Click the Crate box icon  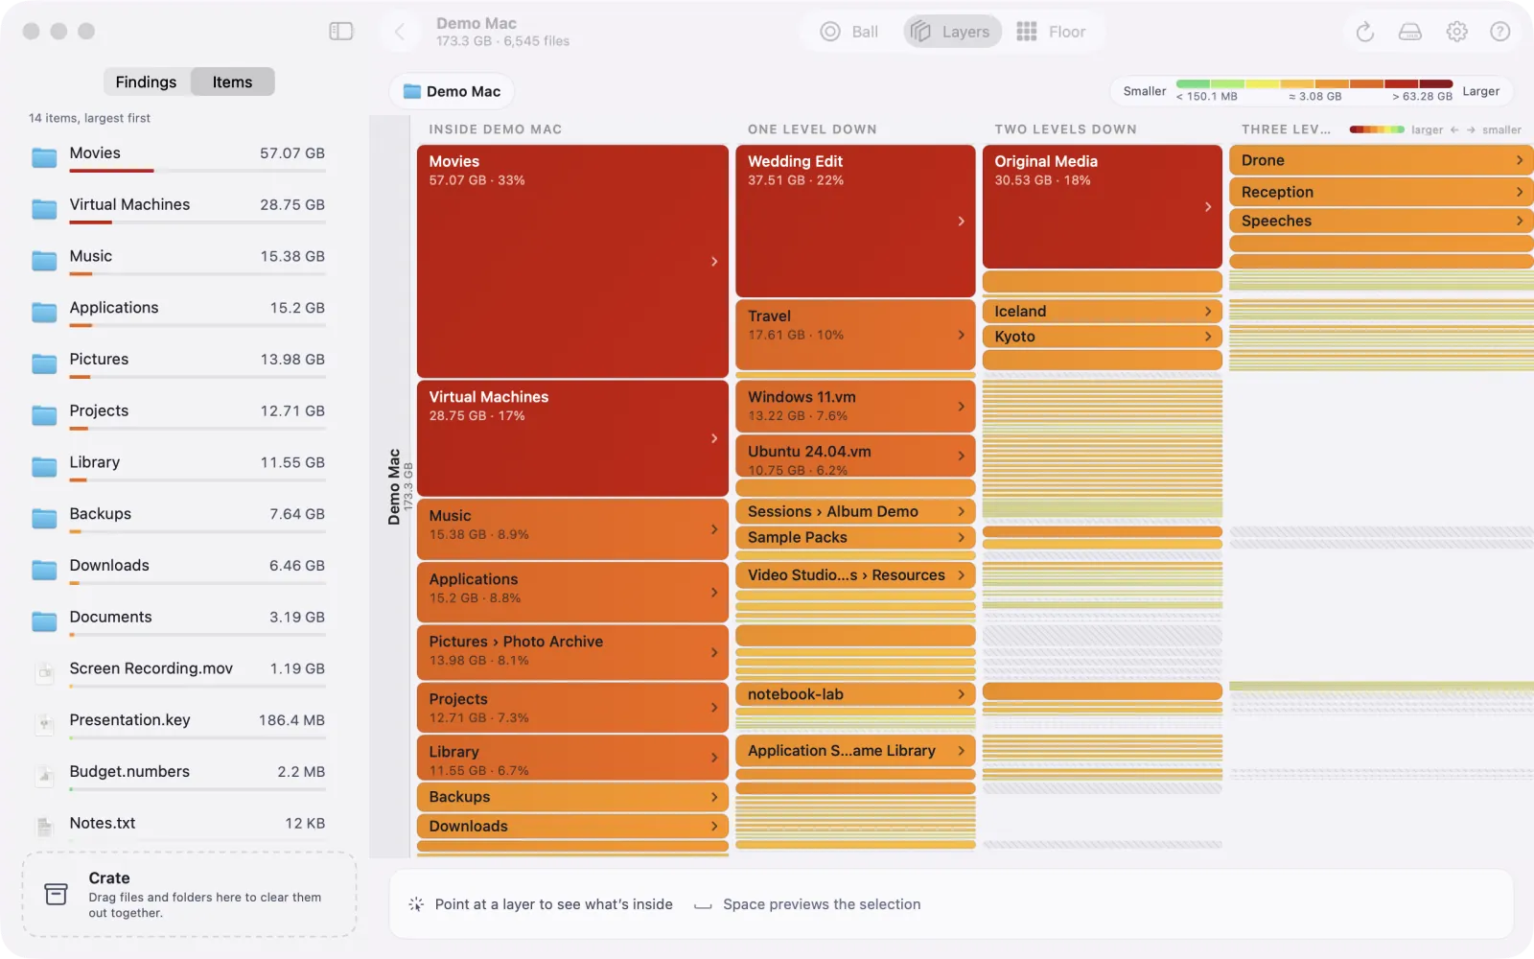[x=57, y=894]
